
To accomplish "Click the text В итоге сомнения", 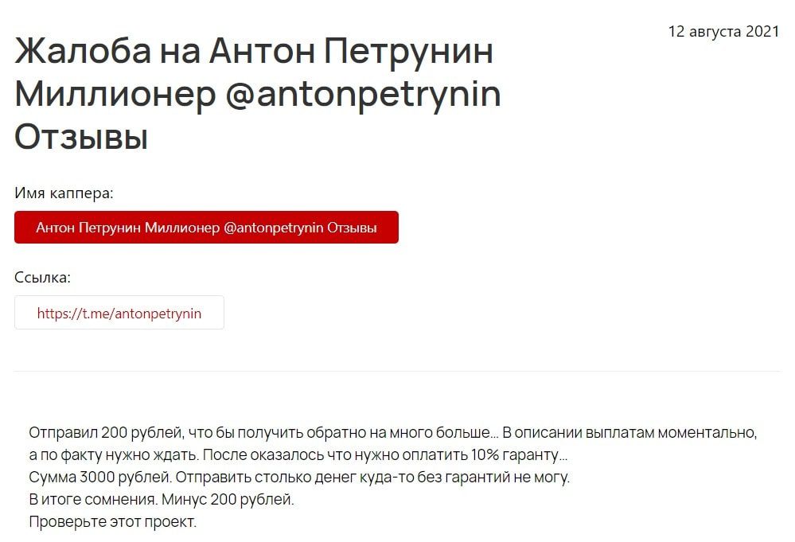I will (93, 499).
